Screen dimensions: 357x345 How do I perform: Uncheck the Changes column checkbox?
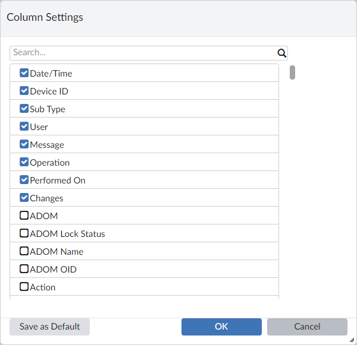24,198
